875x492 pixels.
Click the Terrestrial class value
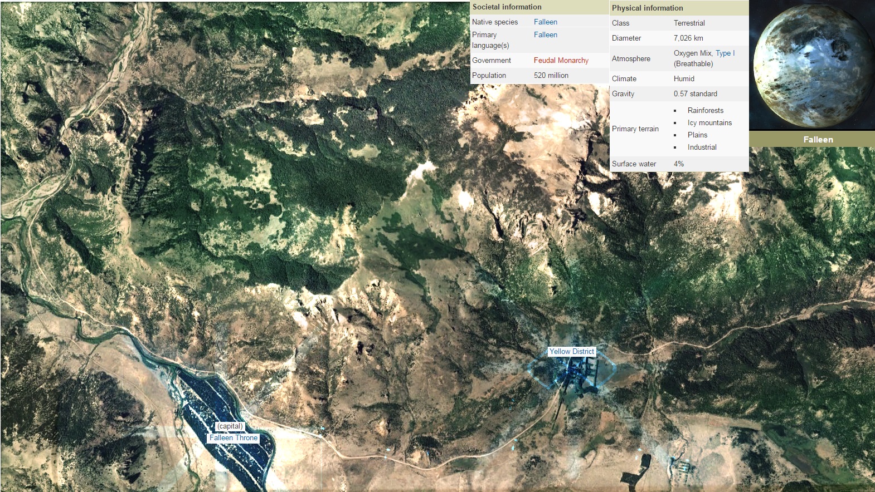689,23
